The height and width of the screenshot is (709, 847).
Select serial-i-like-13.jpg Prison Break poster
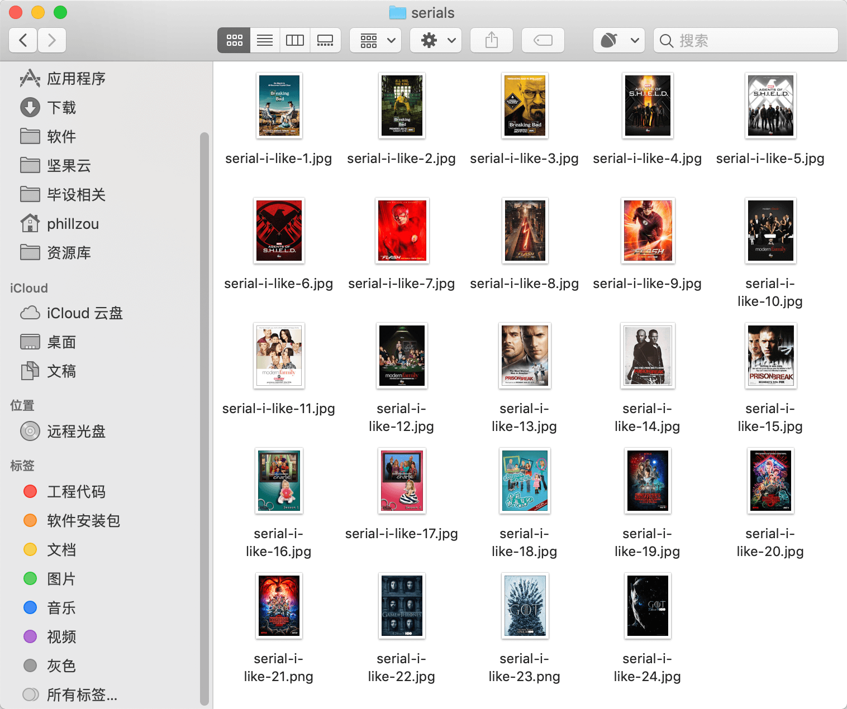525,356
